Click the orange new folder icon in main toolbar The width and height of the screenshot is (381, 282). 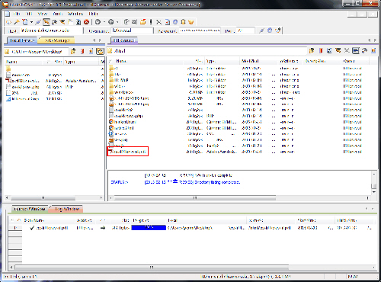[x=143, y=22]
